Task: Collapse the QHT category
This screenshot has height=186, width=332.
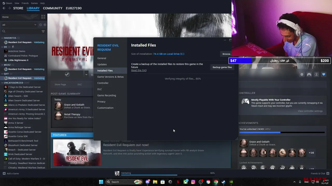Action: tap(2, 74)
